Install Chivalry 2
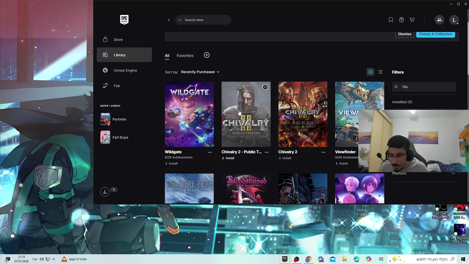This screenshot has width=469, height=264. (285, 158)
